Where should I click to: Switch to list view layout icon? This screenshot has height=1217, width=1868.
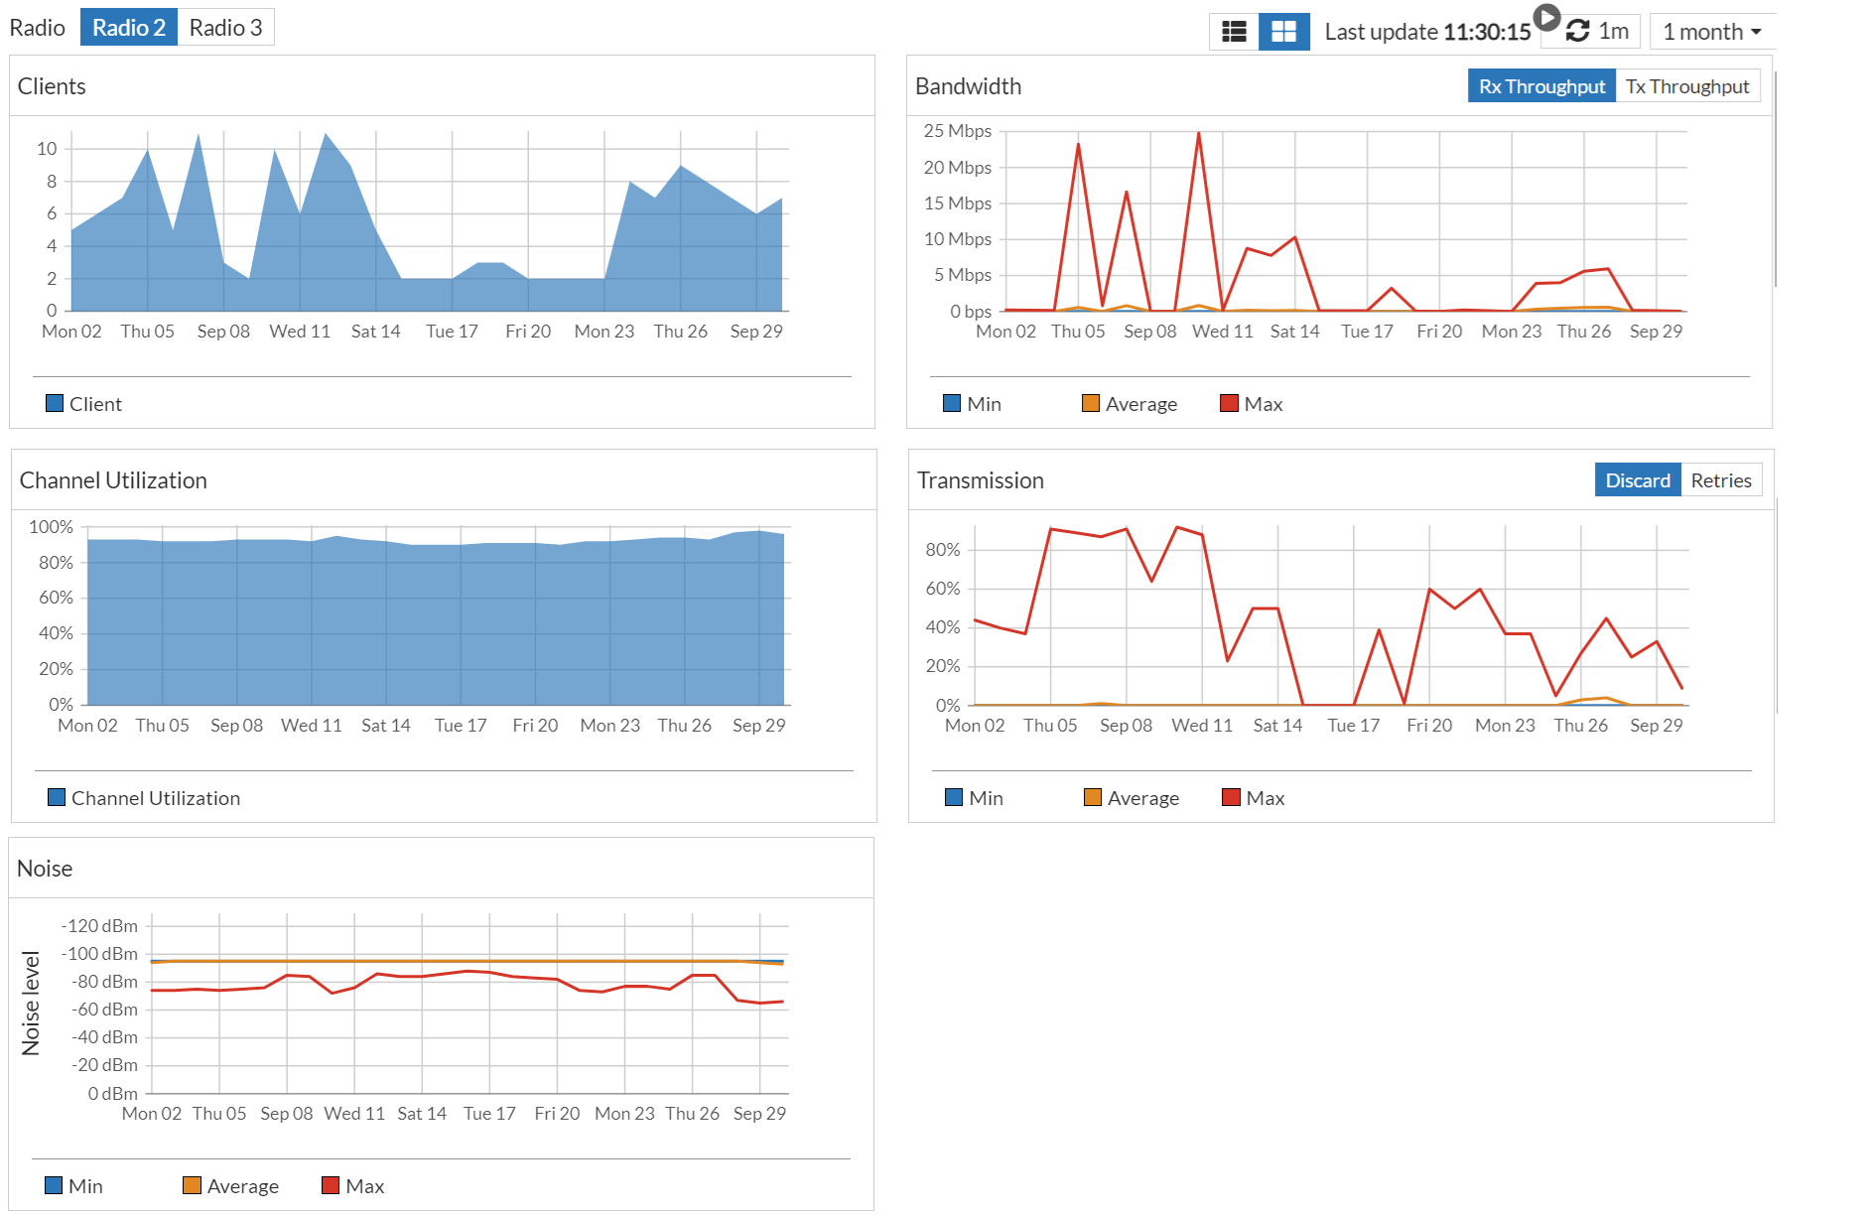tap(1234, 32)
